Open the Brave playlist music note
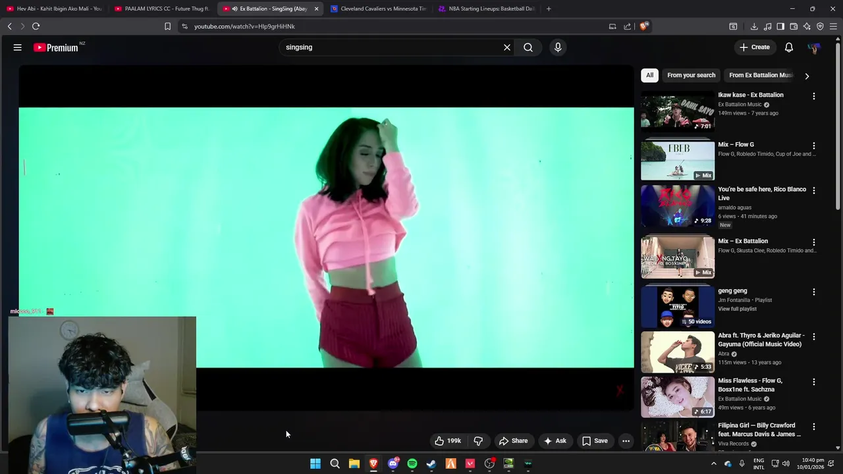Screen dimensions: 843x474 (x=767, y=26)
